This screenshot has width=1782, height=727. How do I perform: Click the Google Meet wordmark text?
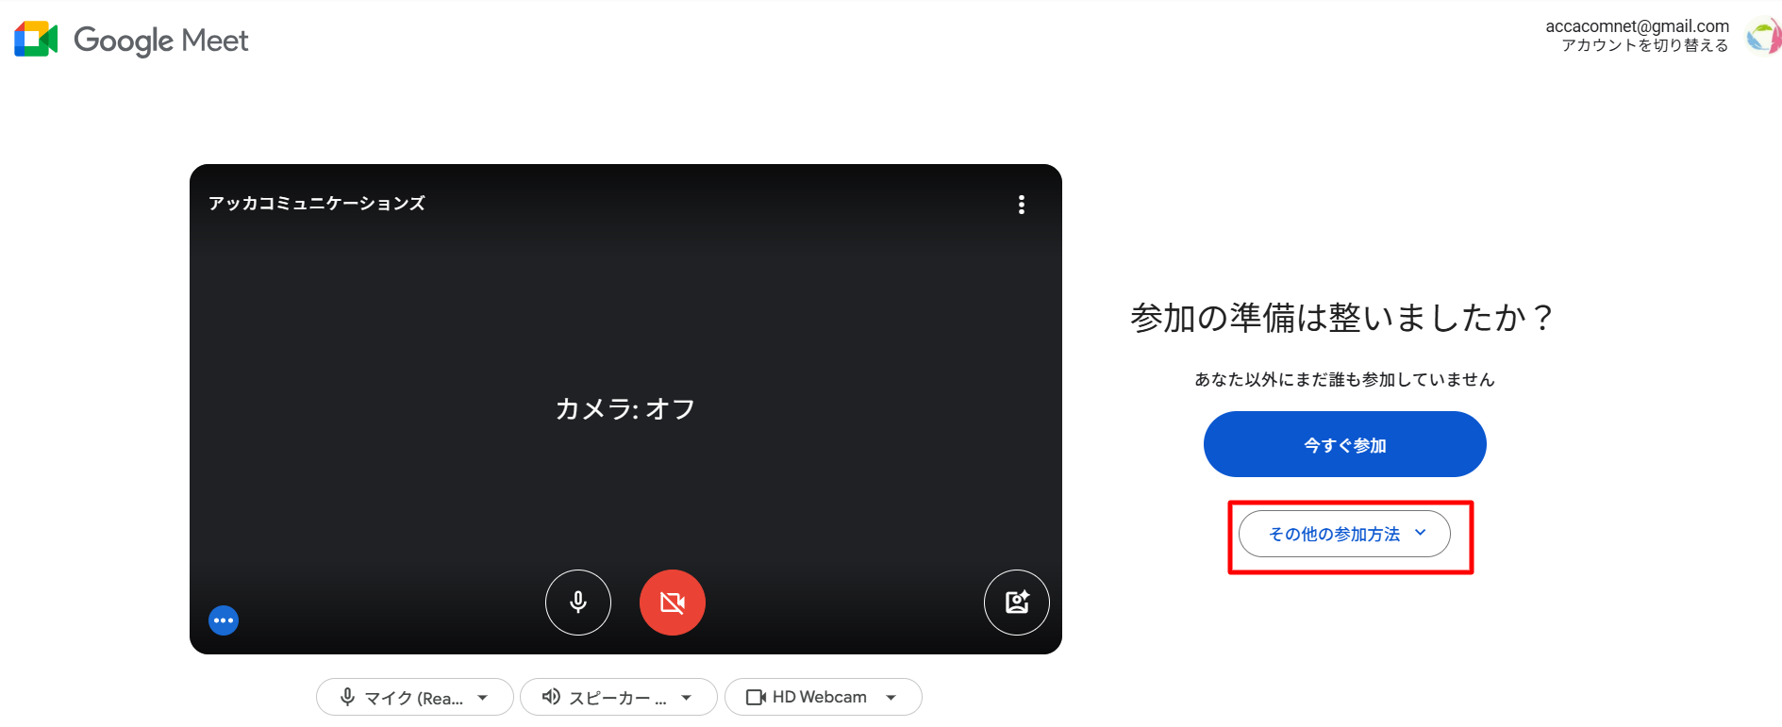(161, 41)
